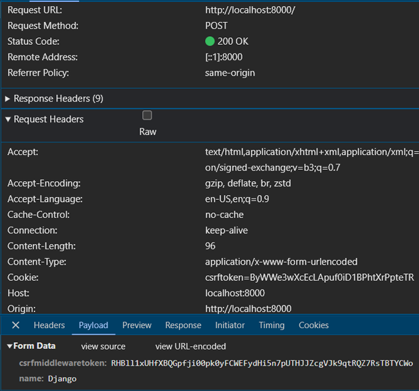Click the Accept: header name
Screen dimensions: 419x391
point(23,152)
